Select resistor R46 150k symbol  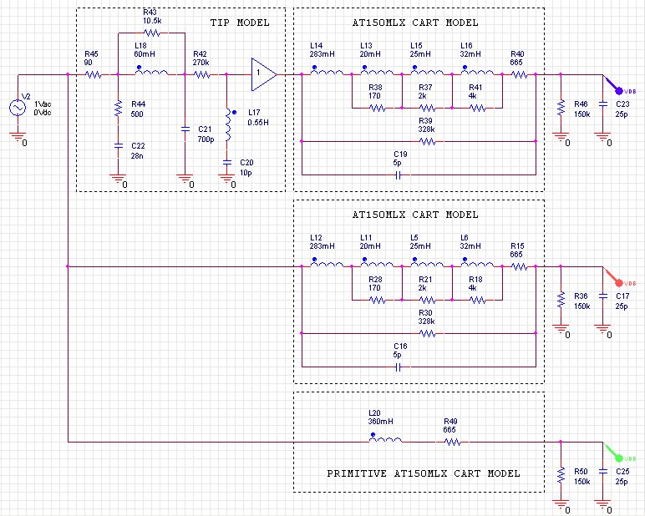click(561, 109)
